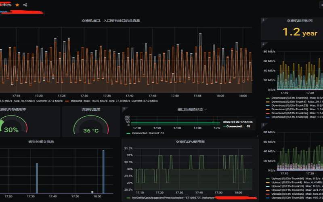
Task: Toggle Download:(0/Eth-Trunk4) series in legend
Action: coord(289,102)
